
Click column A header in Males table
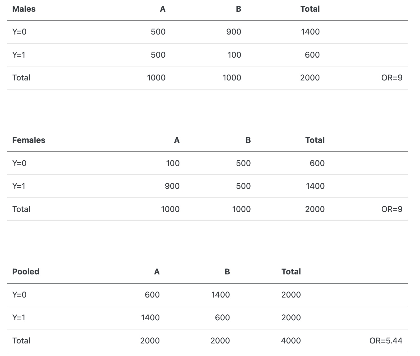163,9
